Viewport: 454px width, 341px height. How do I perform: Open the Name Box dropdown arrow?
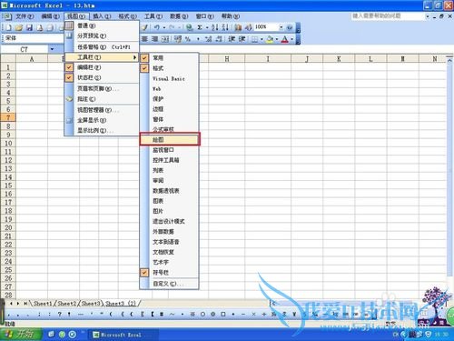(52, 49)
